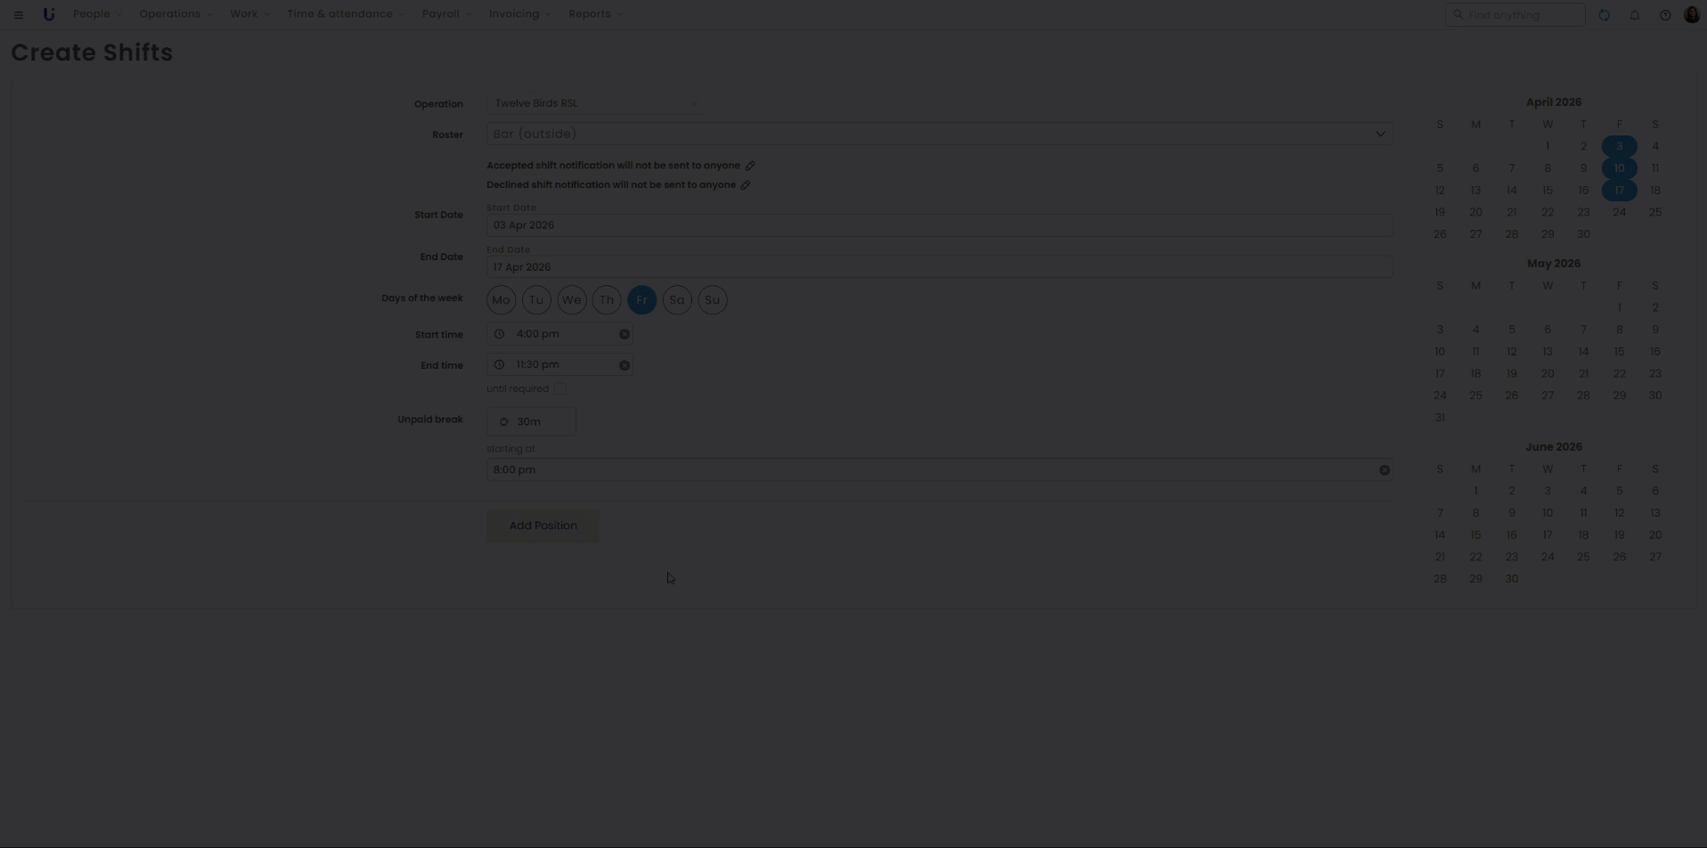The height and width of the screenshot is (848, 1707).
Task: Clear the 4:00 pm start time
Action: tap(625, 335)
